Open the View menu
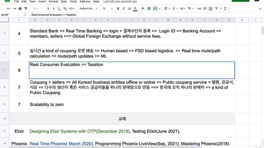The image size is (264, 148). (x=33, y=1)
